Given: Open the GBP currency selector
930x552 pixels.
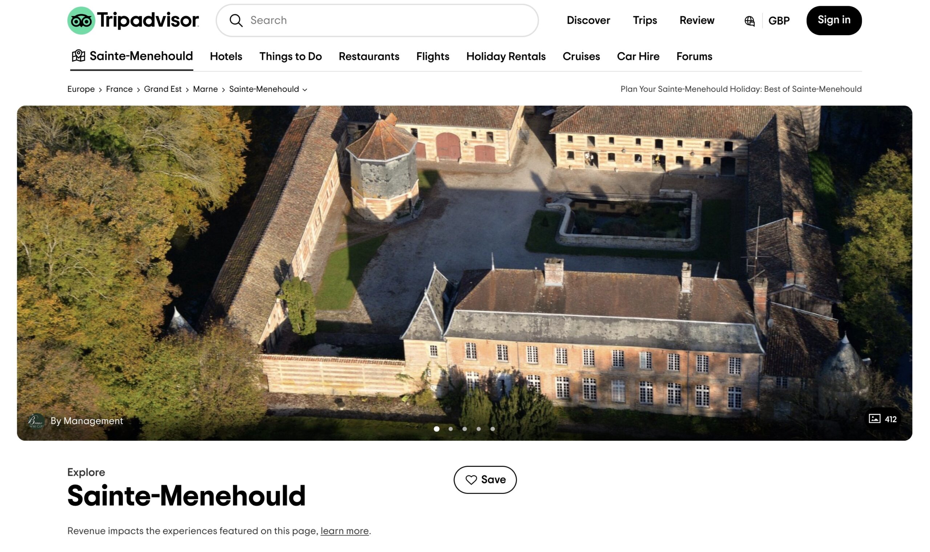Looking at the screenshot, I should coord(779,21).
